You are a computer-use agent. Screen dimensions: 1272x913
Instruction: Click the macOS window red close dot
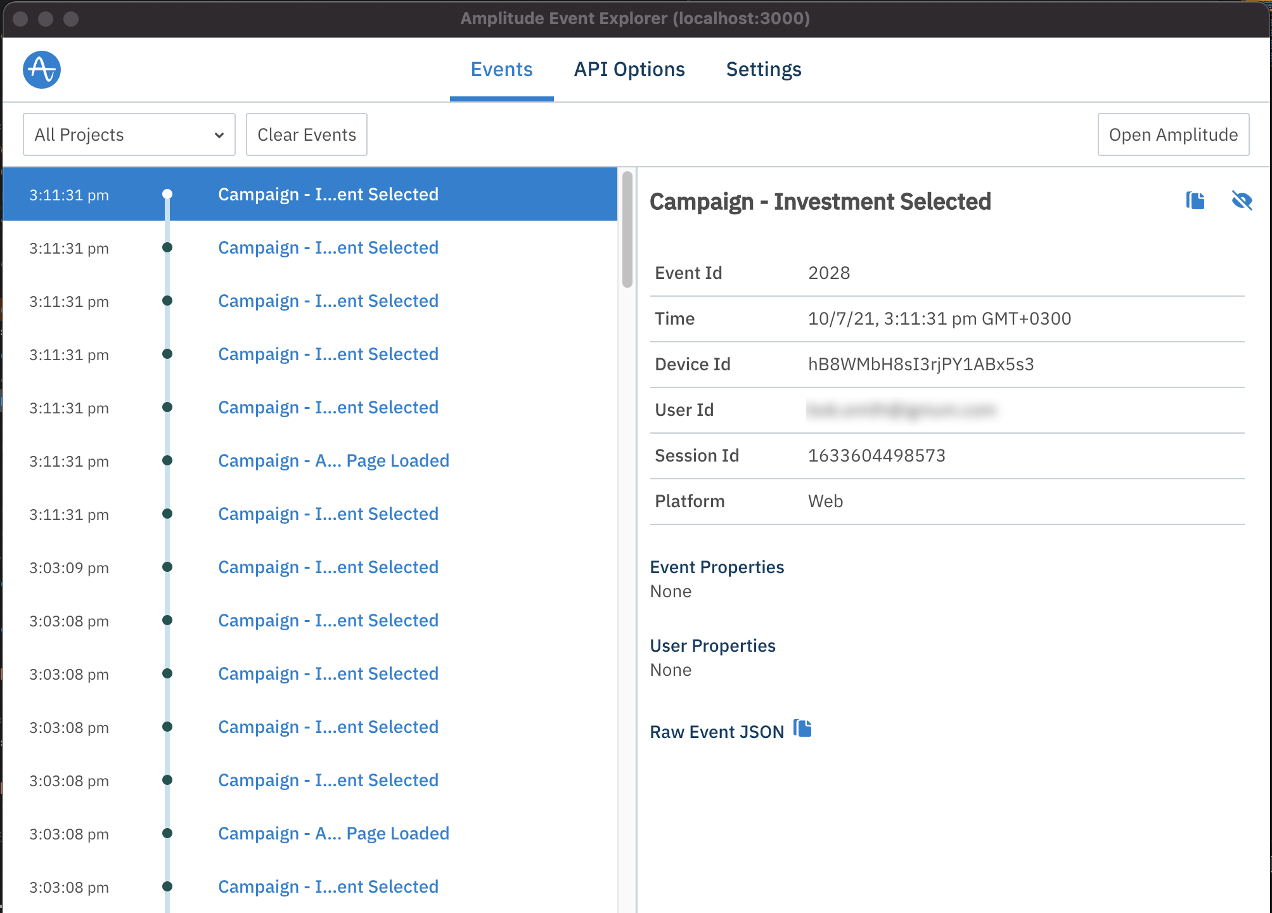[20, 18]
